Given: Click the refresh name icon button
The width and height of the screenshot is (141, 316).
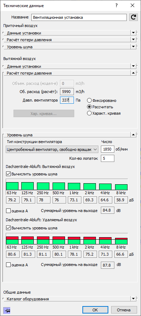Looking at the screenshot, I should click(x=133, y=17).
